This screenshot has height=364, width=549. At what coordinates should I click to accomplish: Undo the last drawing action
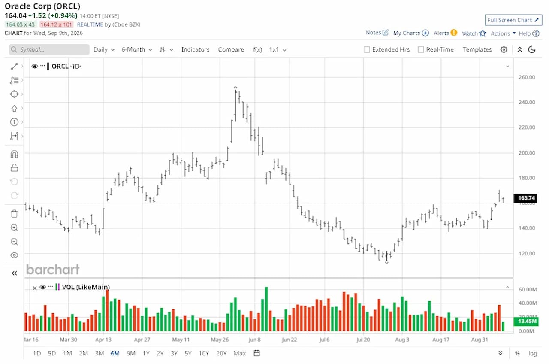[14, 182]
